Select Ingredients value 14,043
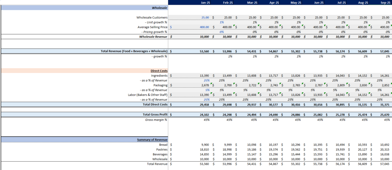392x170 pixels. click(x=341, y=76)
